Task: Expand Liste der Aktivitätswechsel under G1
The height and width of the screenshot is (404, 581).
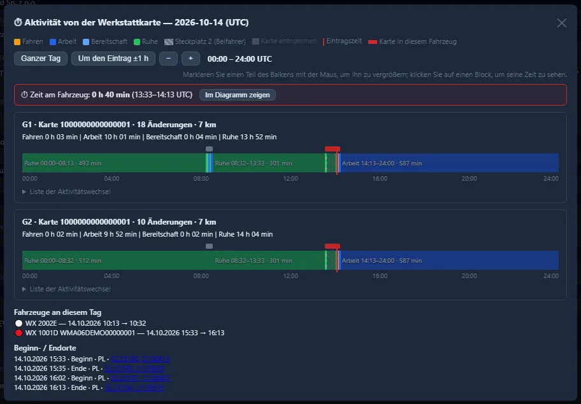Action: pos(66,192)
